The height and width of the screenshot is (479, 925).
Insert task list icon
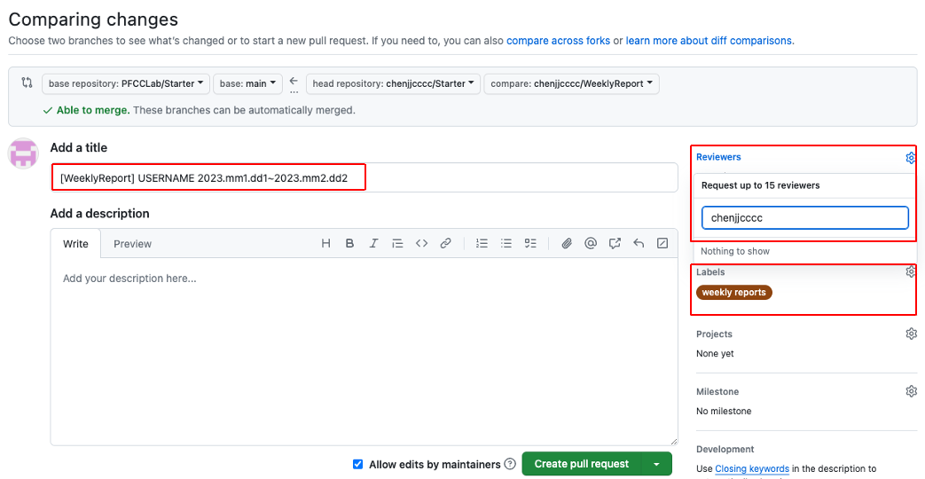tap(530, 243)
